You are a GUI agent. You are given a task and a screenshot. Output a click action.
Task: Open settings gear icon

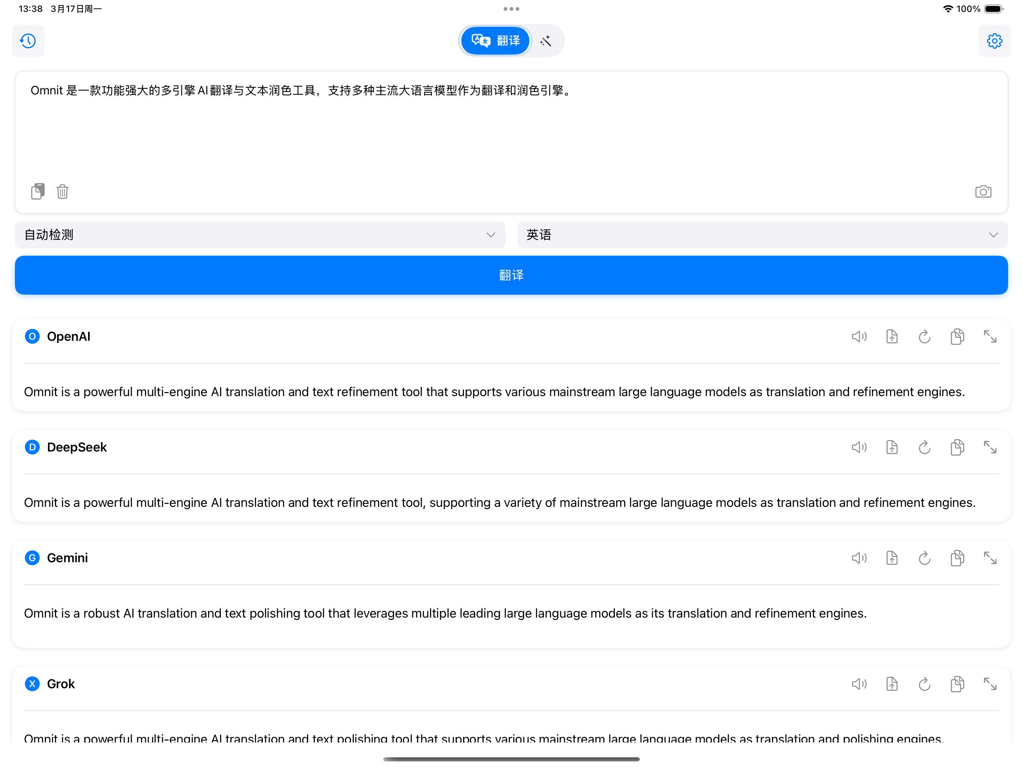click(x=994, y=41)
